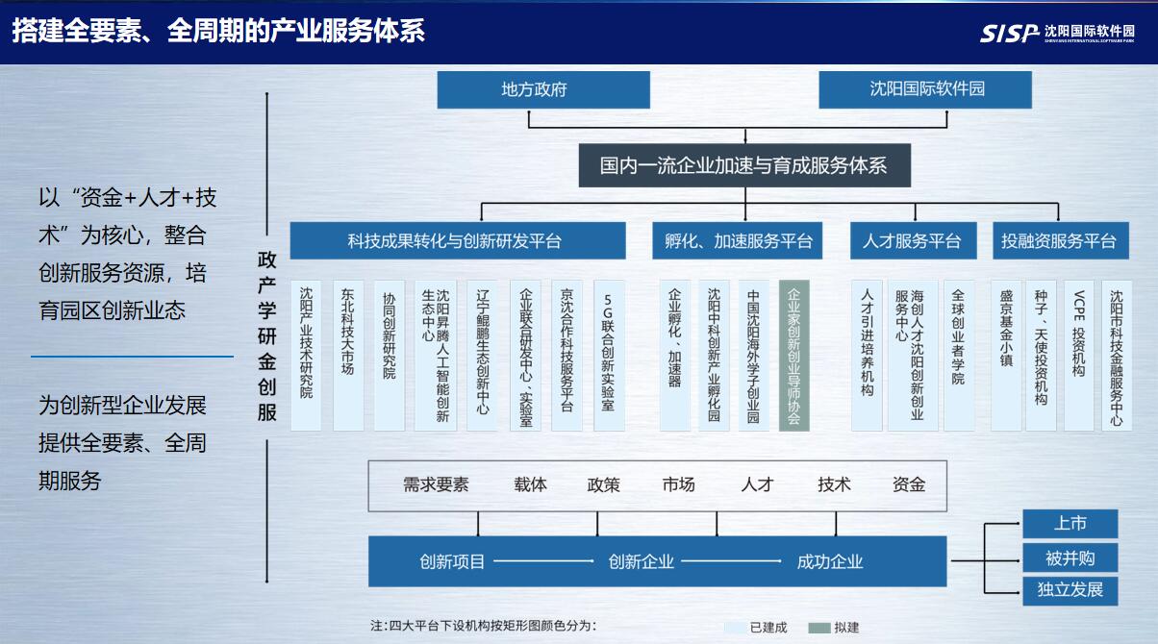Click 载体 in the requirements row
The image size is (1158, 644).
click(530, 484)
